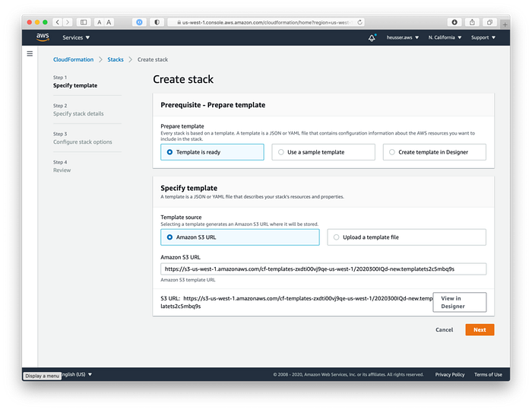The height and width of the screenshot is (410, 532).
Task: Choose Upload a template file source
Action: click(x=407, y=237)
